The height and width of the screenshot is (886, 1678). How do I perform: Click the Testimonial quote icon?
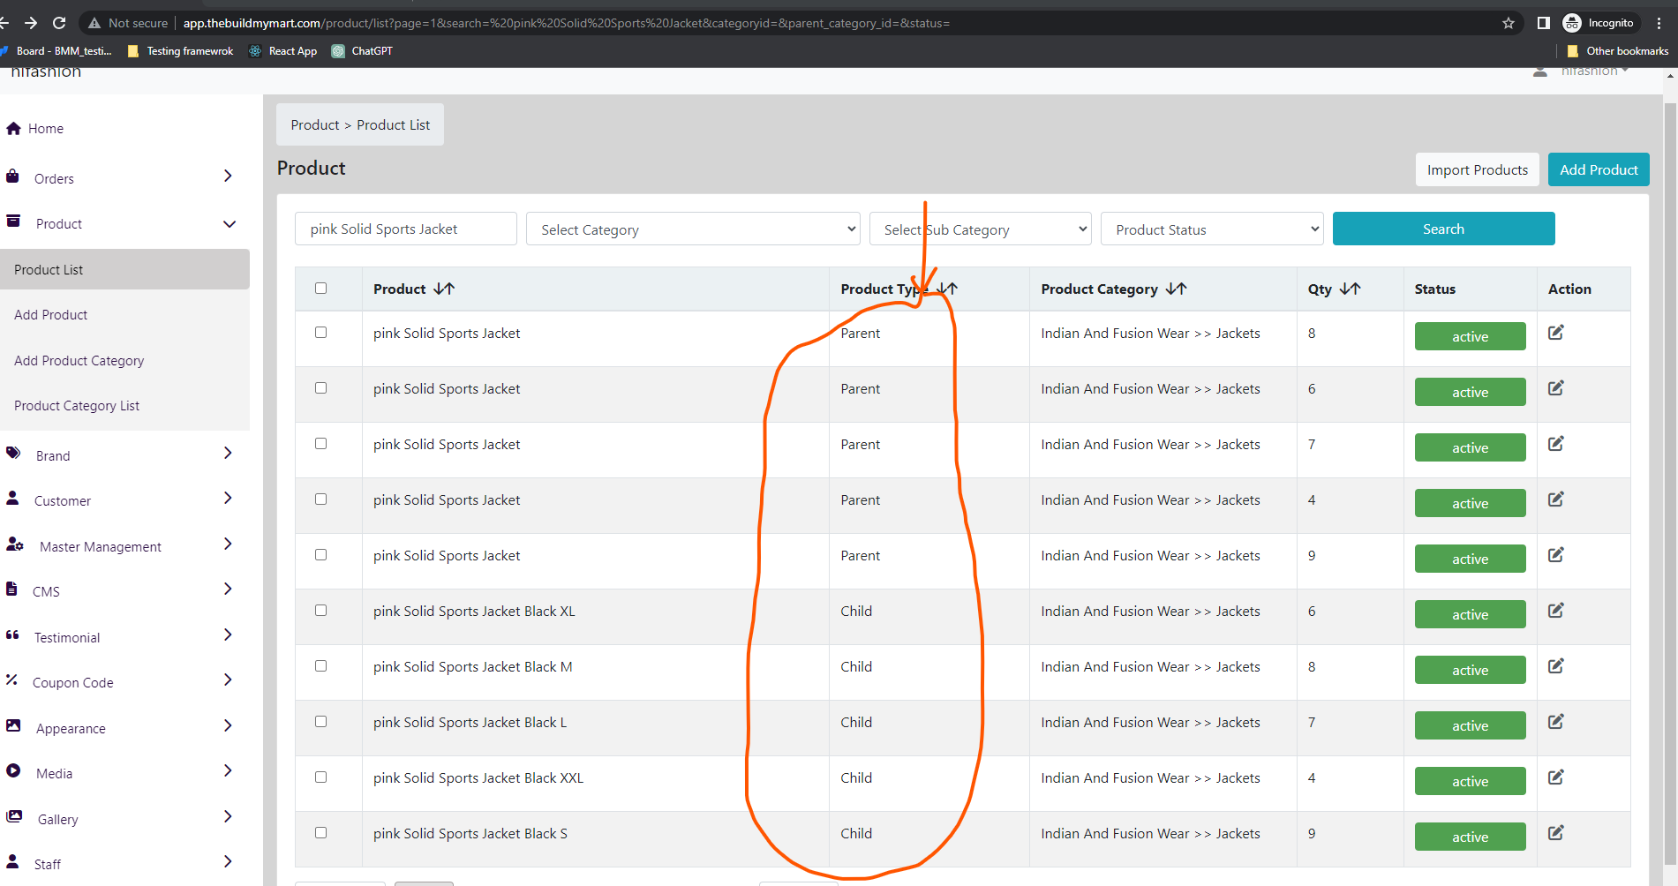coord(12,635)
